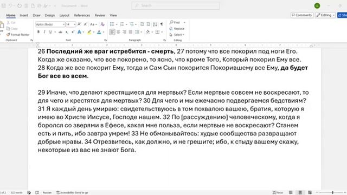Open the Design tab
Screen dimensions: 347x195
coord(49,15)
